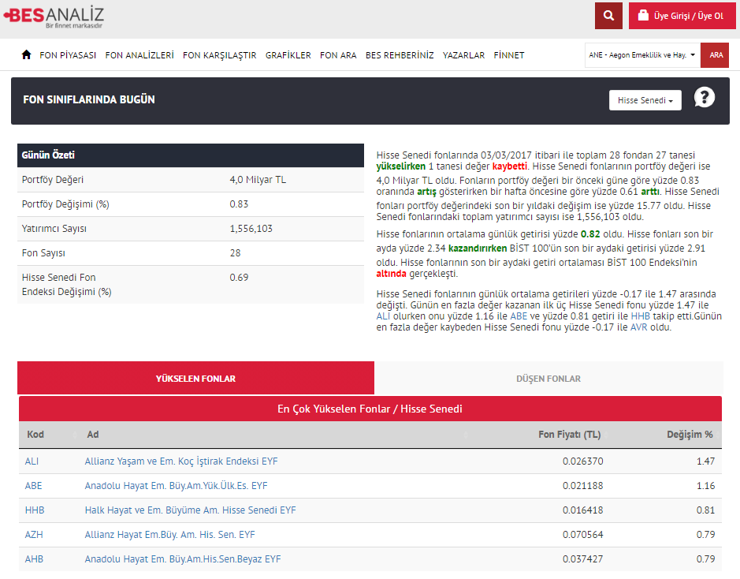Sort by Değişim % column
The width and height of the screenshot is (740, 579).
[690, 435]
